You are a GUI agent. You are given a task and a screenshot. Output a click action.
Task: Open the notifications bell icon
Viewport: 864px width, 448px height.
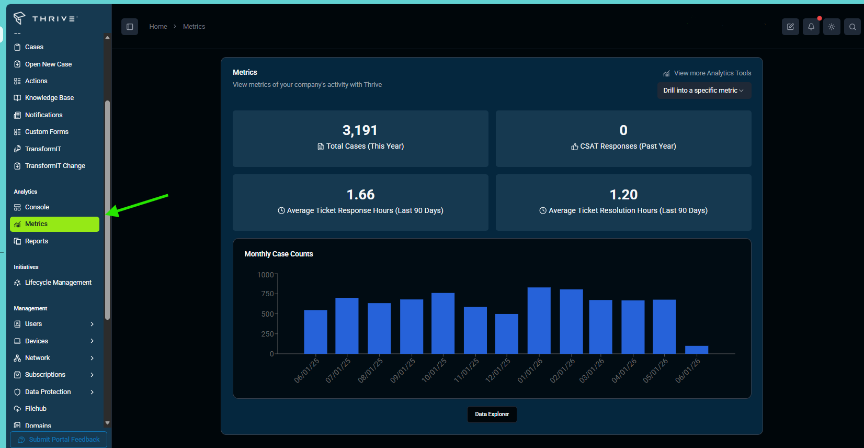811,27
